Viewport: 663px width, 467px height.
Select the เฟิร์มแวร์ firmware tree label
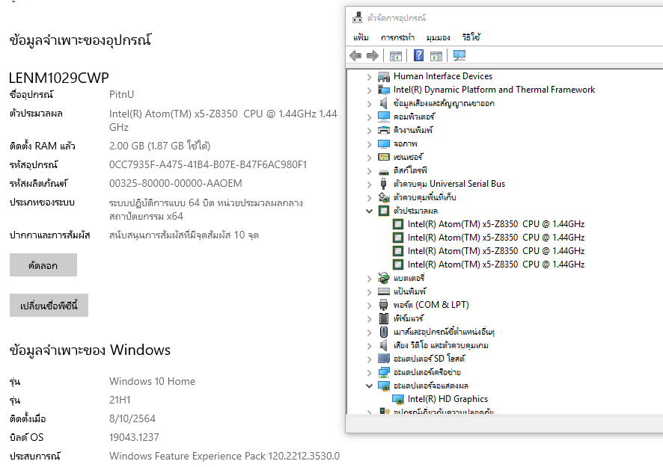coord(409,318)
